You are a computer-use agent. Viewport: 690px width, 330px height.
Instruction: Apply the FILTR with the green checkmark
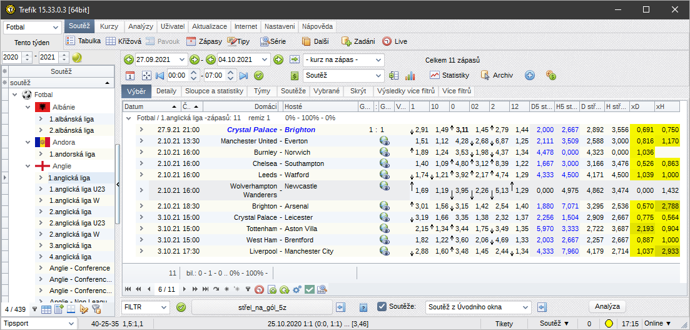click(x=181, y=307)
